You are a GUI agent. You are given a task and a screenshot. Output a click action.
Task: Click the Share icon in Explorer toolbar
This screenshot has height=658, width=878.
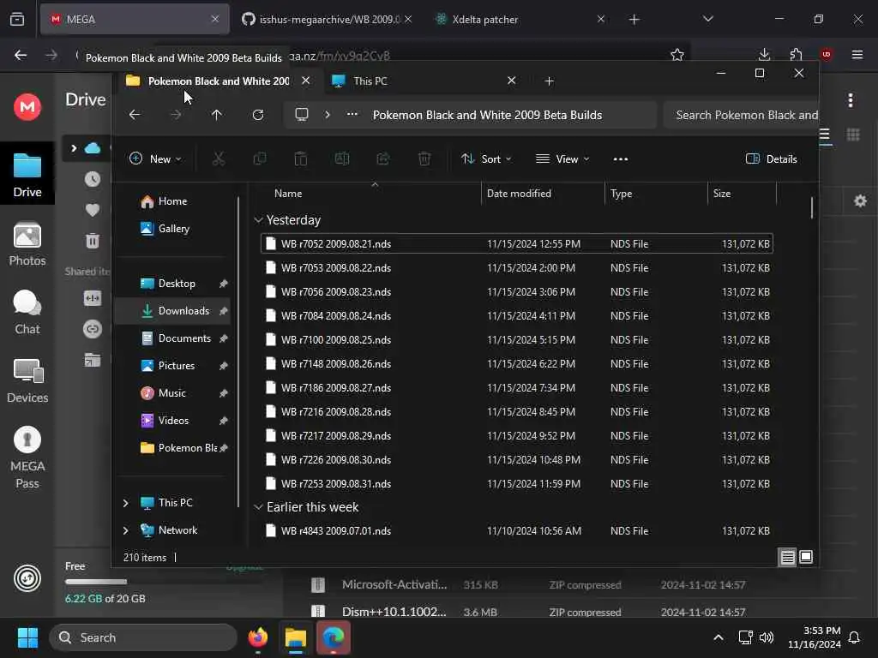coord(383,159)
